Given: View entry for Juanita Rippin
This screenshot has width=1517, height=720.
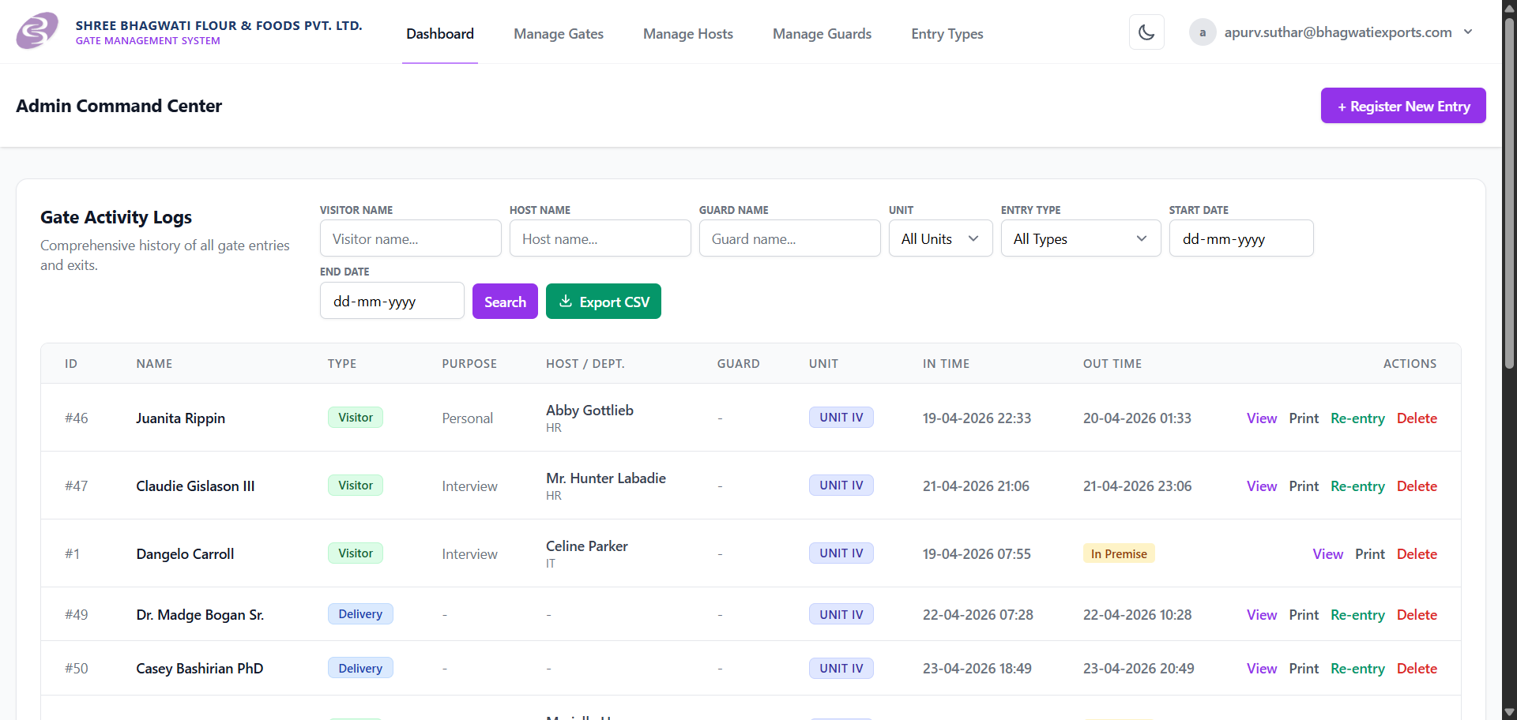Looking at the screenshot, I should tap(1262, 418).
